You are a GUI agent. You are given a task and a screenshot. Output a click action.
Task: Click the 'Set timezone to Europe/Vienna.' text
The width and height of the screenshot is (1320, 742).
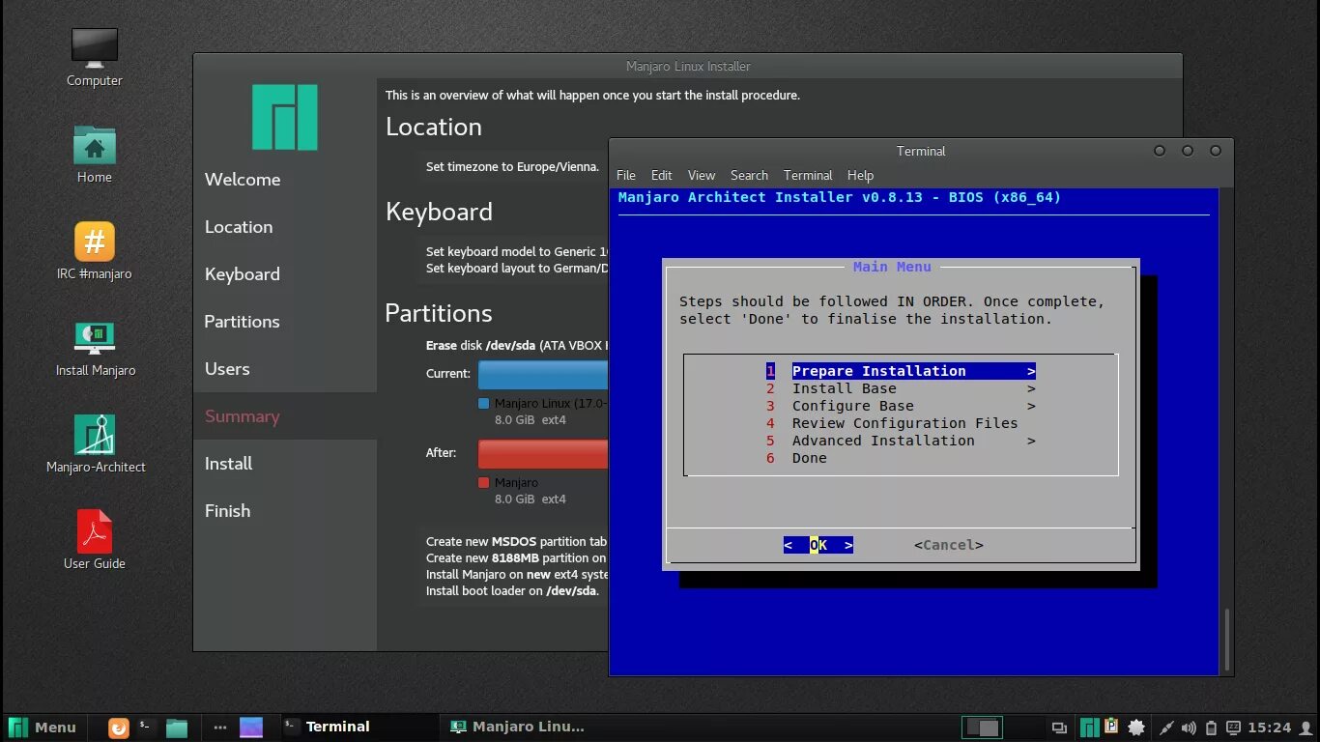(512, 167)
